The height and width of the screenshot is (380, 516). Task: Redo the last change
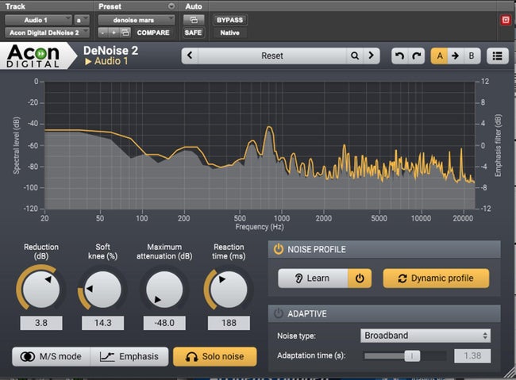click(416, 56)
